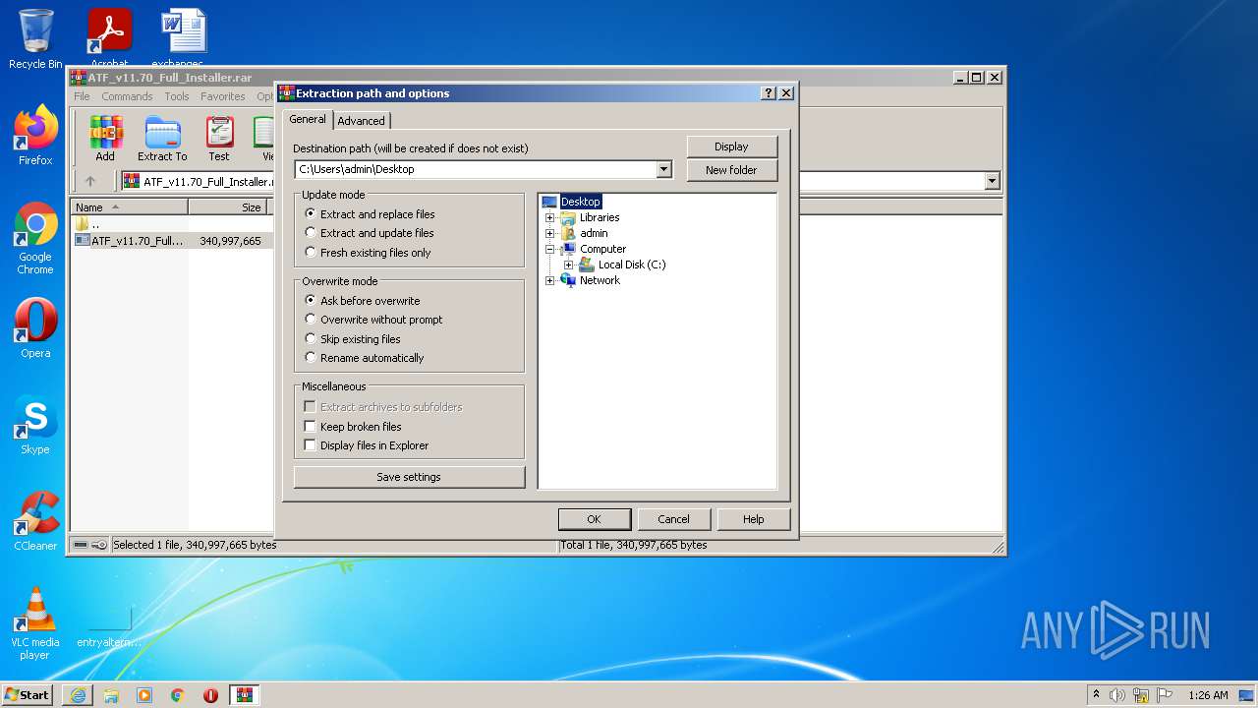Open the Tools menu in WinRAR
This screenshot has width=1258, height=708.
click(x=177, y=96)
